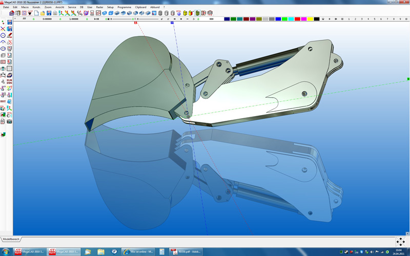Viewport: 410px width, 256px height.
Task: Select the 3D cube solid tool
Action: click(x=3, y=55)
